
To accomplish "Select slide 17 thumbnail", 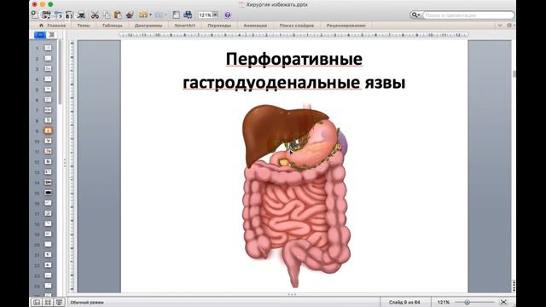I will [x=48, y=213].
